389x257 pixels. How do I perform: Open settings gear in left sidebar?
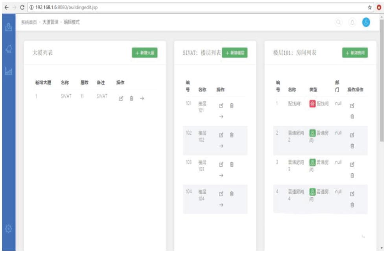coord(9,228)
